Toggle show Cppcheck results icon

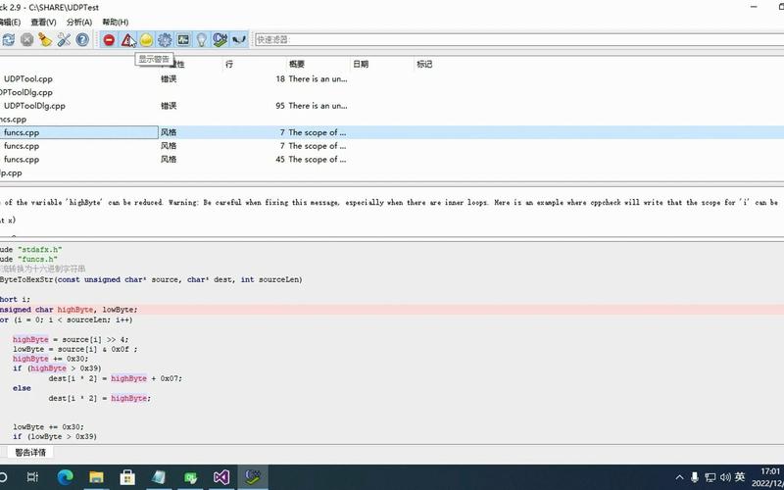click(220, 39)
